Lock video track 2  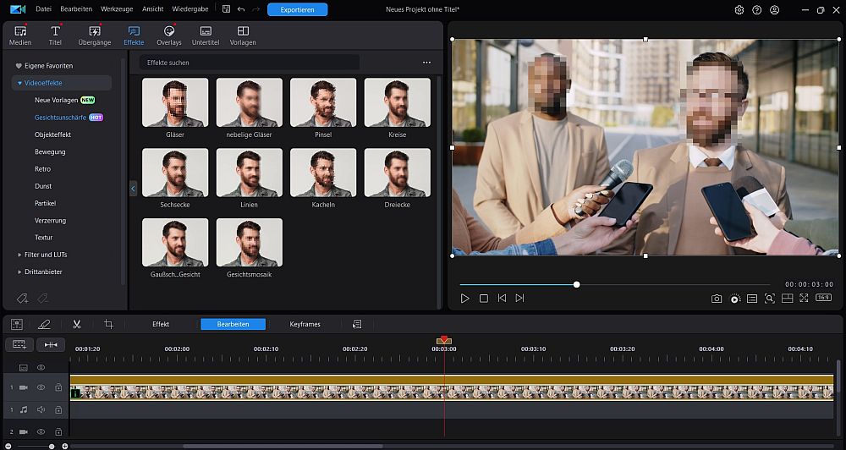pos(58,431)
